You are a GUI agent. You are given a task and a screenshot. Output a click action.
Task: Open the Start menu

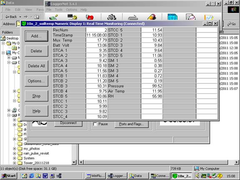pyautogui.click(x=9, y=176)
